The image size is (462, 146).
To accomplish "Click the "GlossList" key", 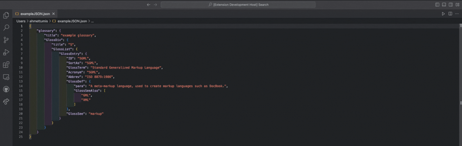I will click(x=62, y=49).
